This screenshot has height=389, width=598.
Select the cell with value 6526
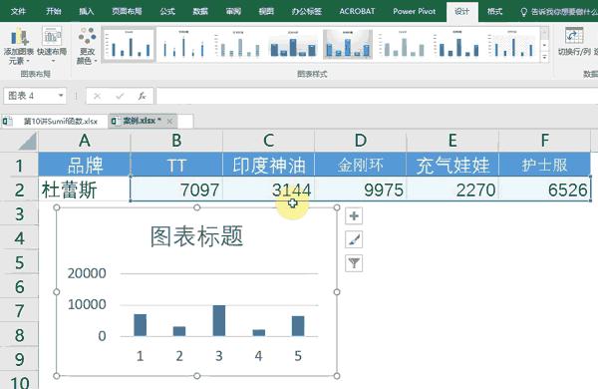click(x=544, y=190)
